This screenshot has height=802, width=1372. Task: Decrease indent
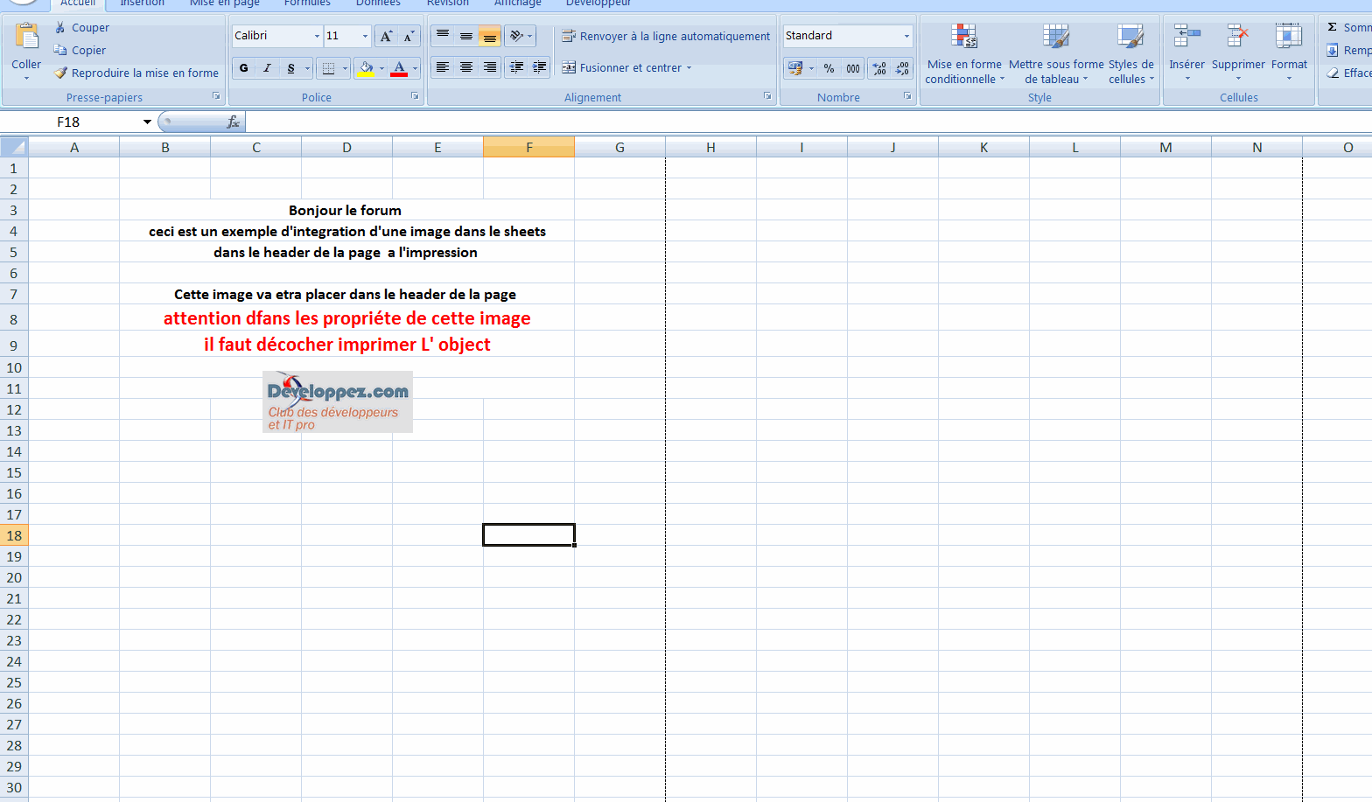pyautogui.click(x=517, y=67)
